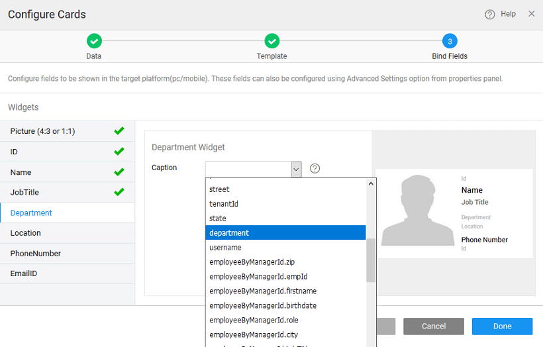This screenshot has height=347, width=543.
Task: Click the Help question mark icon
Action: pos(490,15)
